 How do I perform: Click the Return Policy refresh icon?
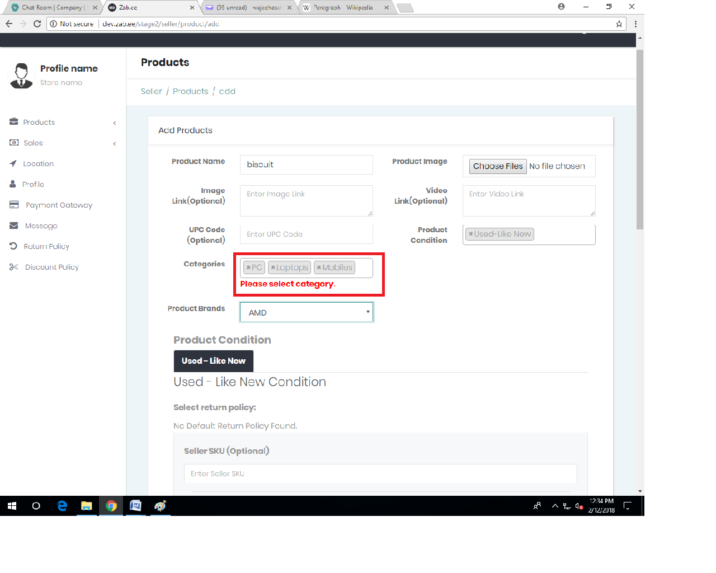point(13,246)
